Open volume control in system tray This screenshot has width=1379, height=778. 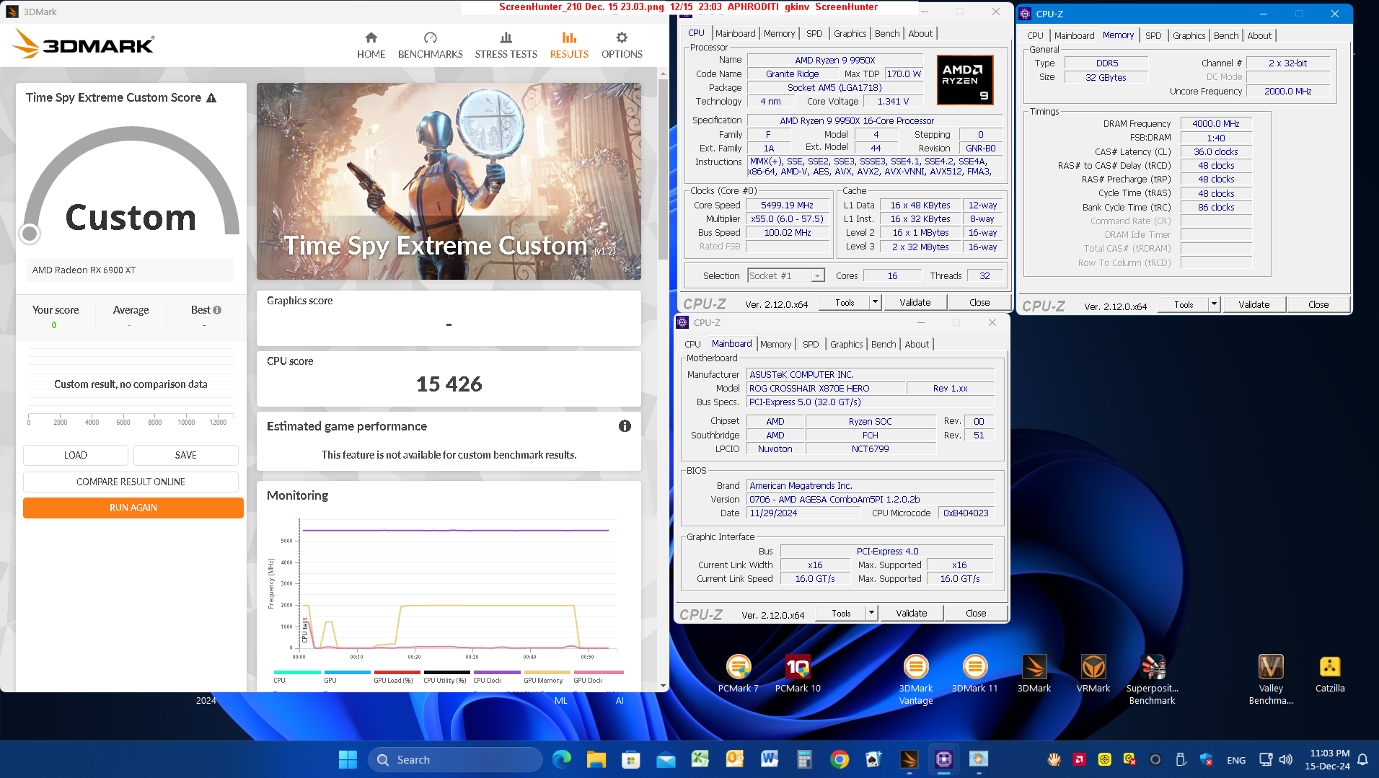click(1286, 759)
